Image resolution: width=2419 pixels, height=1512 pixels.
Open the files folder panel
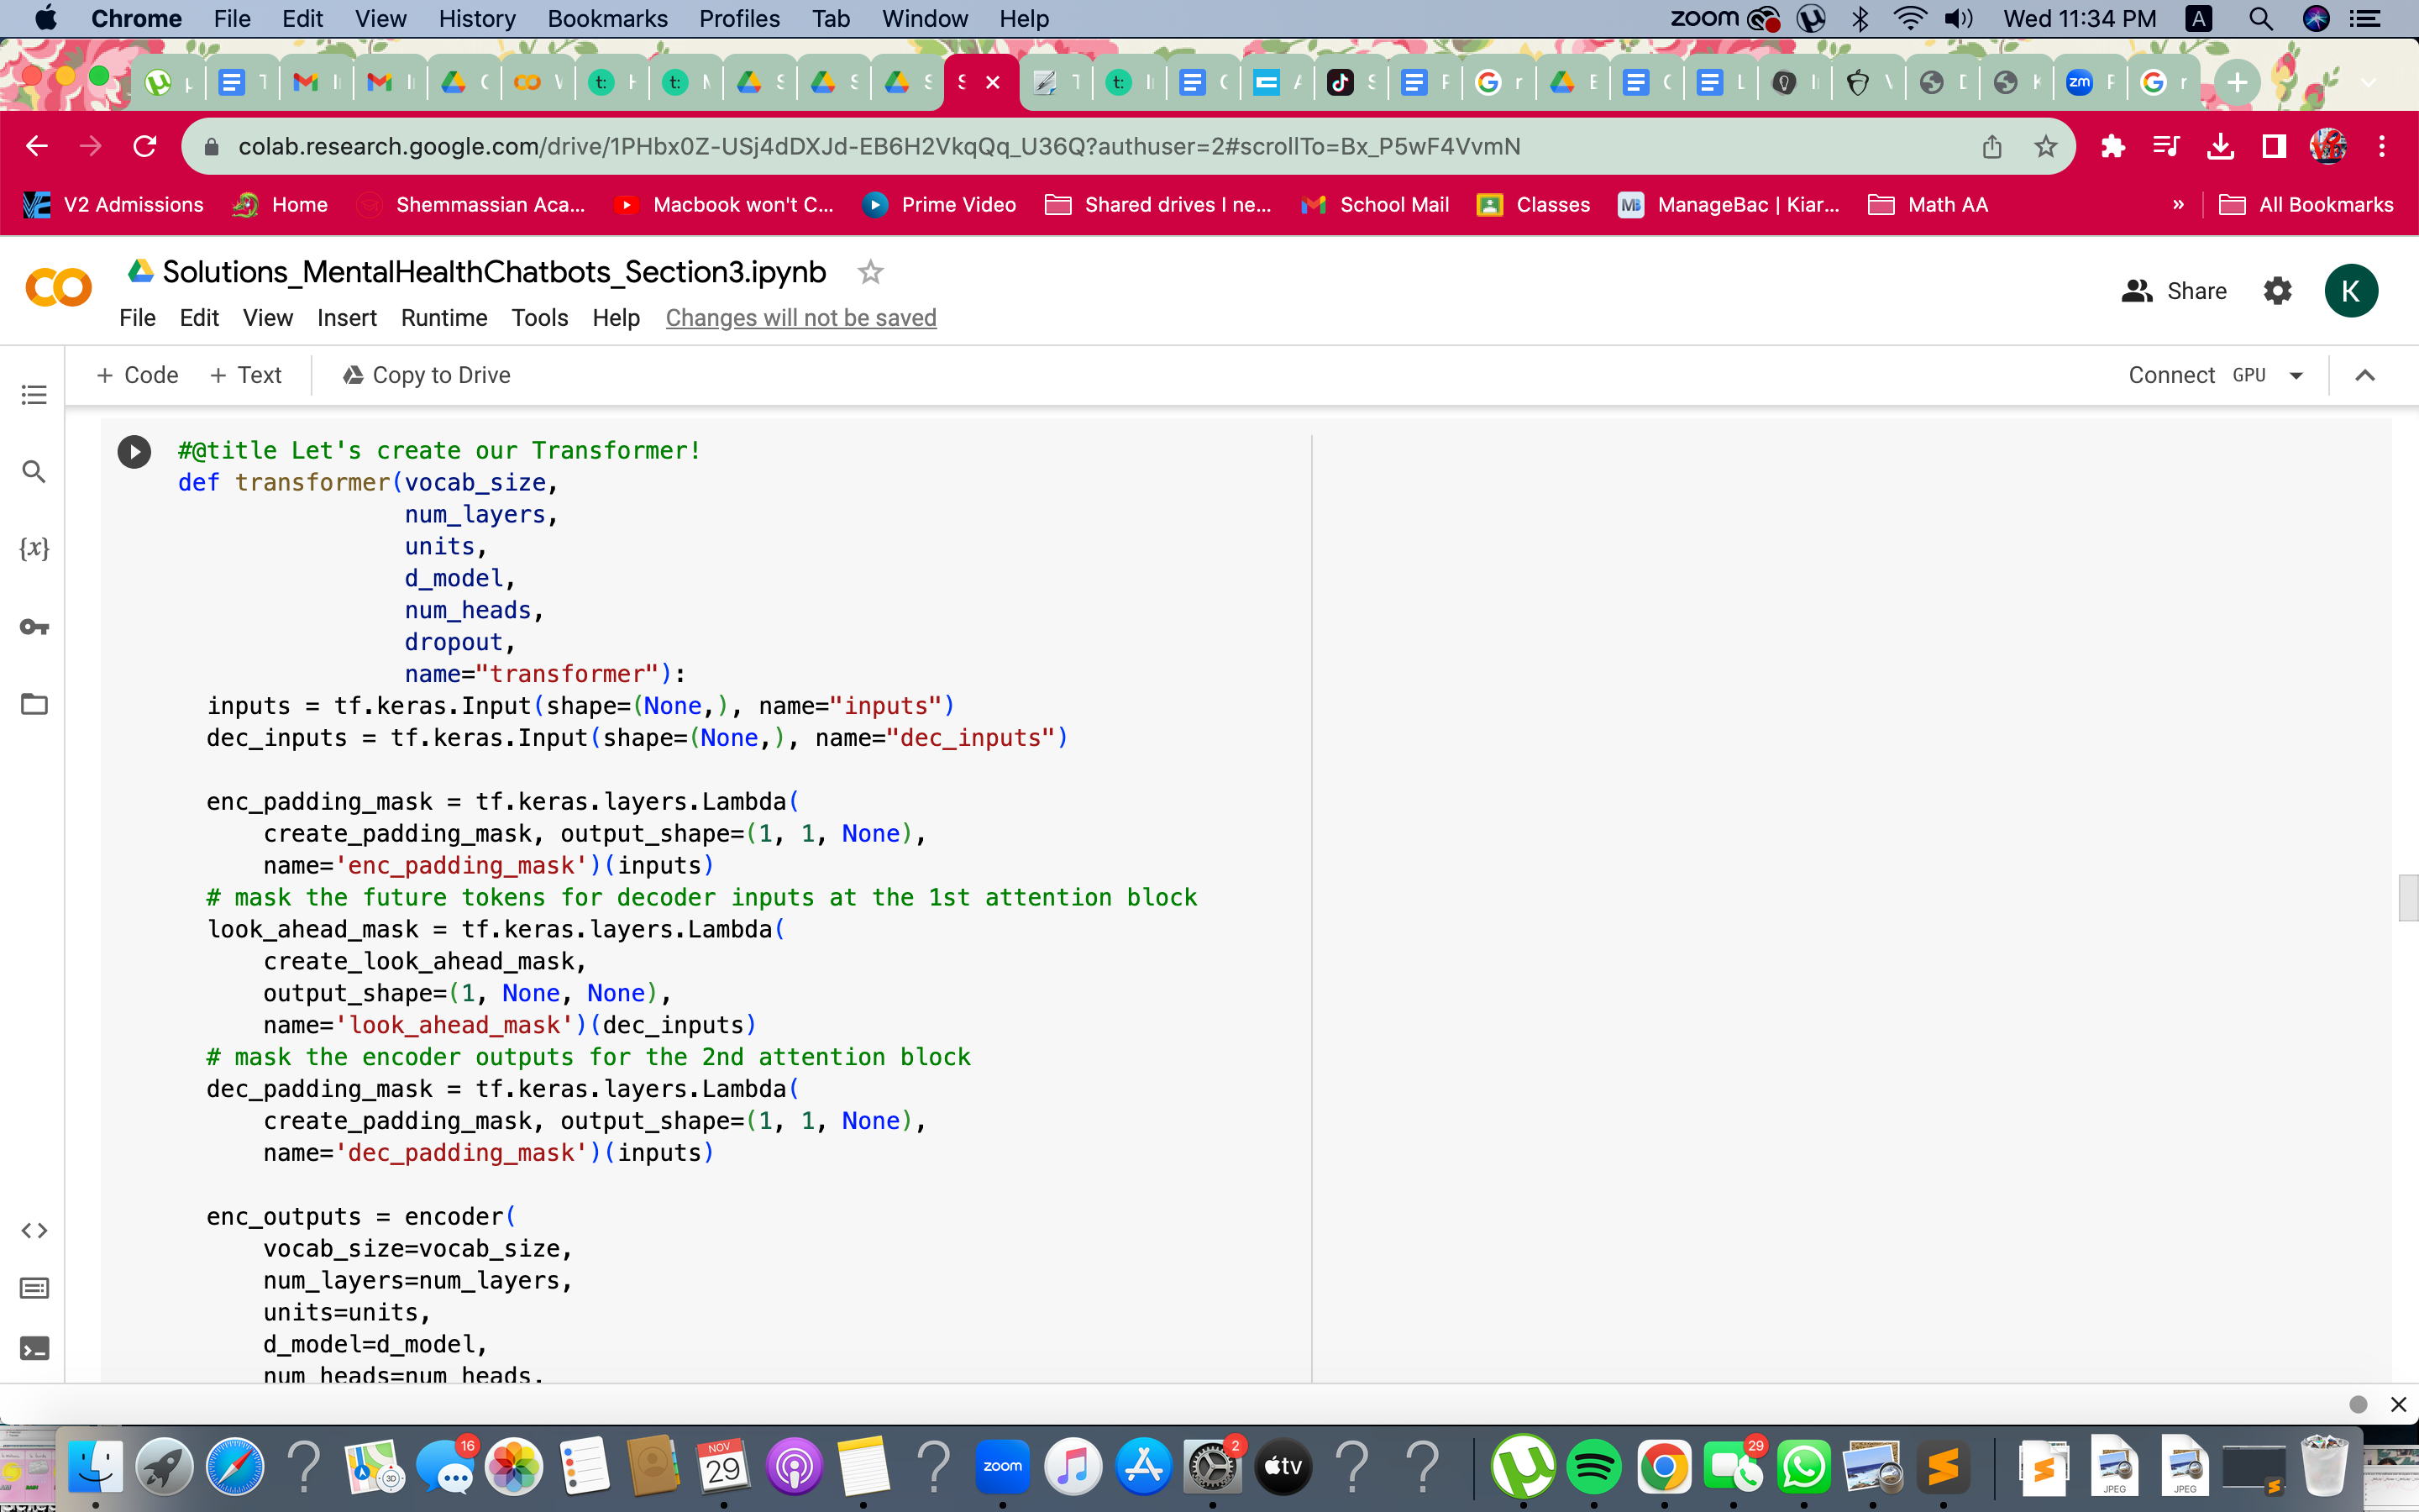pos(34,704)
